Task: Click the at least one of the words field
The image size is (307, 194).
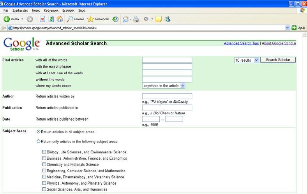Action: pyautogui.click(x=167, y=73)
